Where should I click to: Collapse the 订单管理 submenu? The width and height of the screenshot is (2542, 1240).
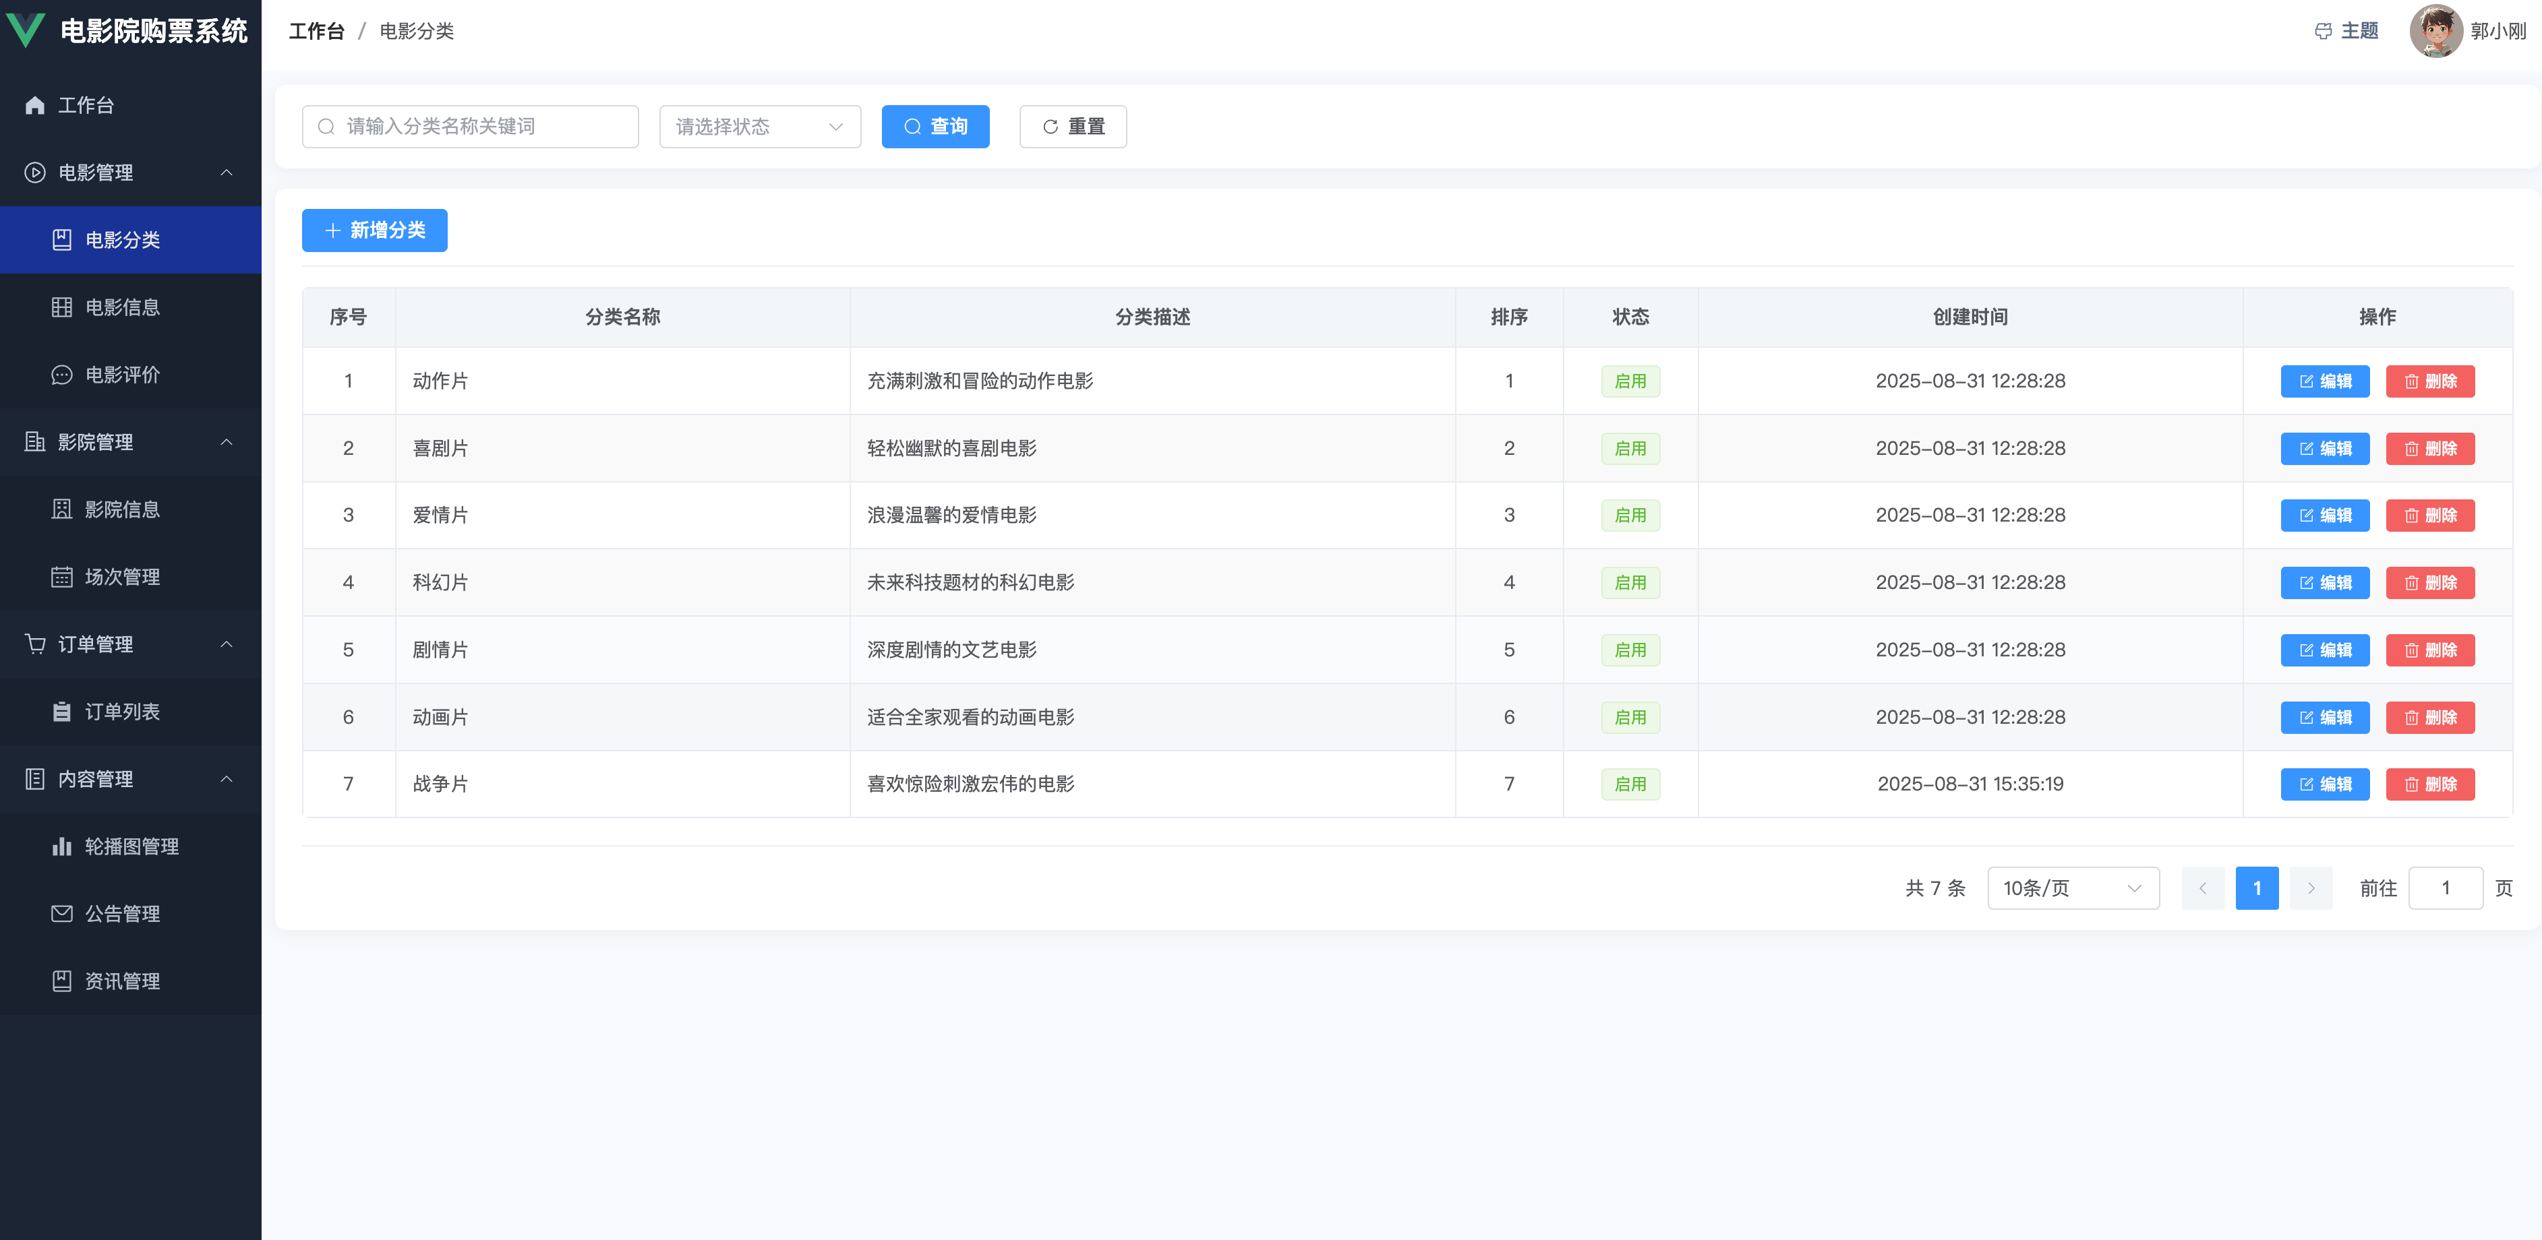tap(226, 644)
